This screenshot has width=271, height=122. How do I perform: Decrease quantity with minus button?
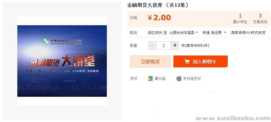click(152, 45)
